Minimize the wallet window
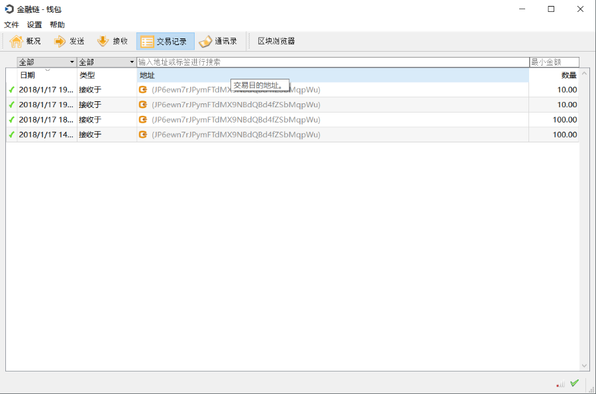The width and height of the screenshot is (596, 394). click(522, 9)
